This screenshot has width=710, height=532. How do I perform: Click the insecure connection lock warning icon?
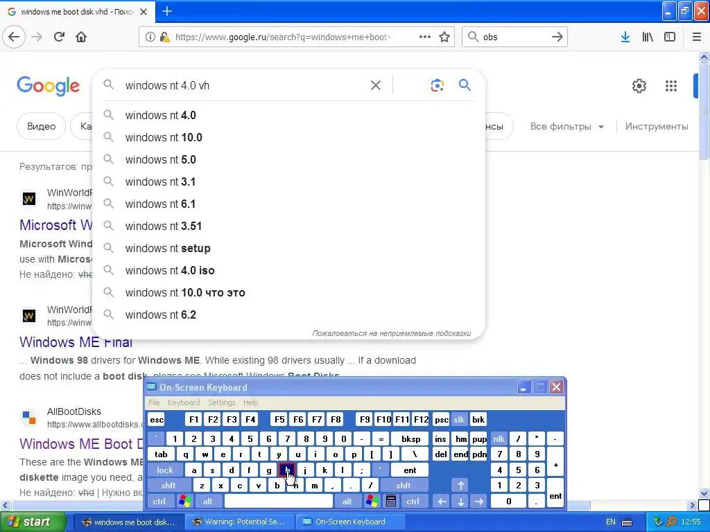pos(164,37)
